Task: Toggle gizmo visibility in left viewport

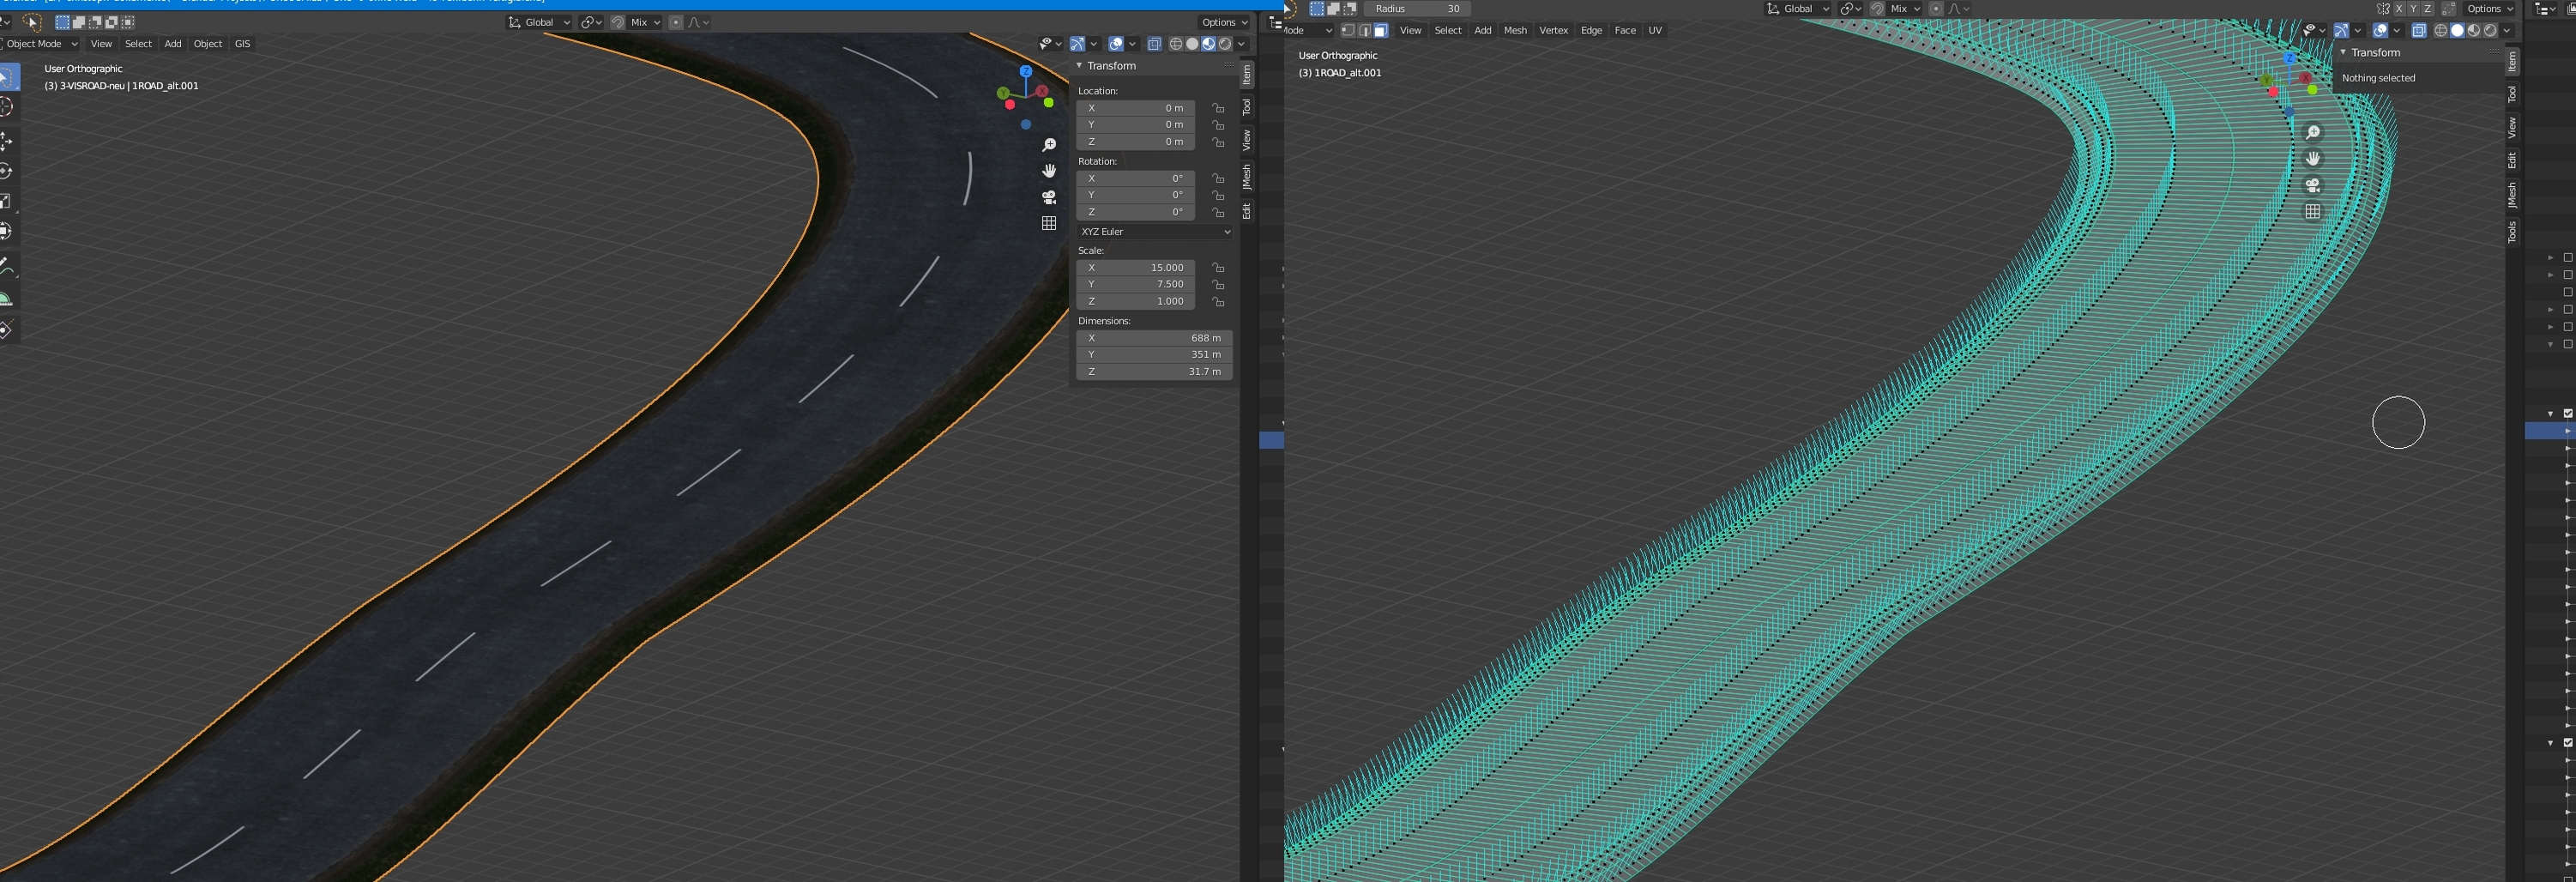Action: point(1078,44)
